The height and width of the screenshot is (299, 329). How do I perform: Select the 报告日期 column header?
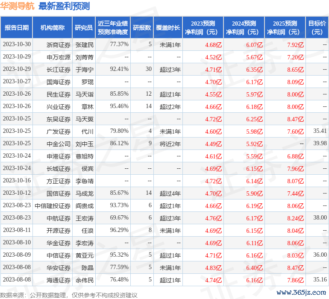click(x=17, y=27)
